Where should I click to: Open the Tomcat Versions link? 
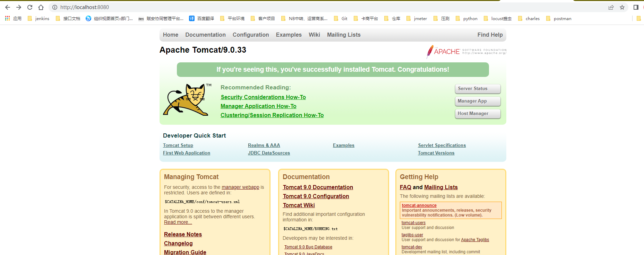(x=436, y=153)
